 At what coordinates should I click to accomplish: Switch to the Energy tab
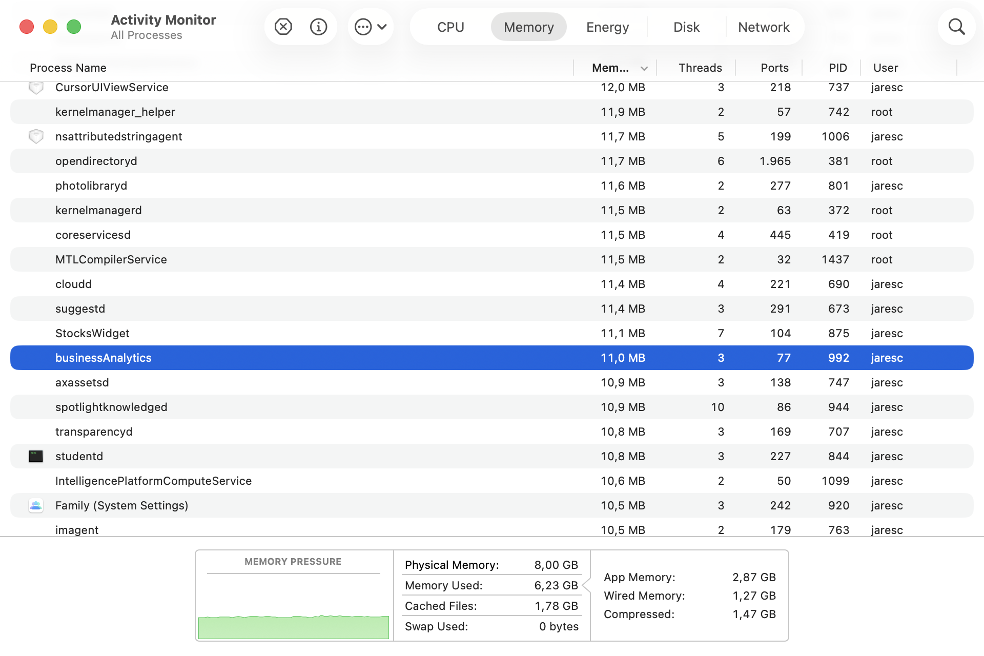607,27
